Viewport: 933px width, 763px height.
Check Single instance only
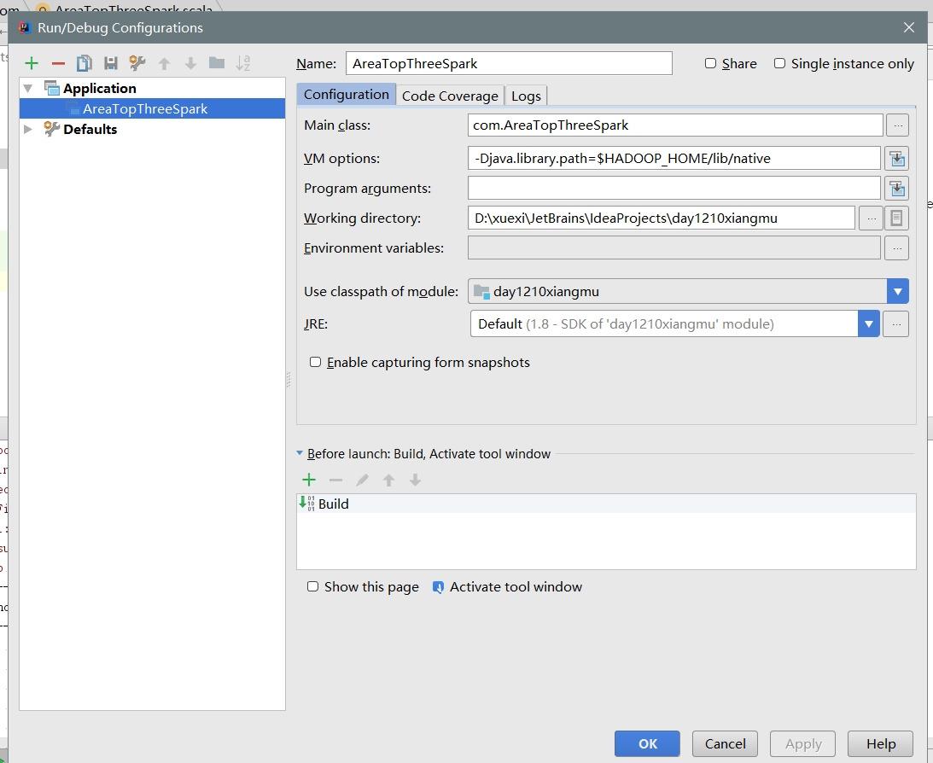[779, 63]
